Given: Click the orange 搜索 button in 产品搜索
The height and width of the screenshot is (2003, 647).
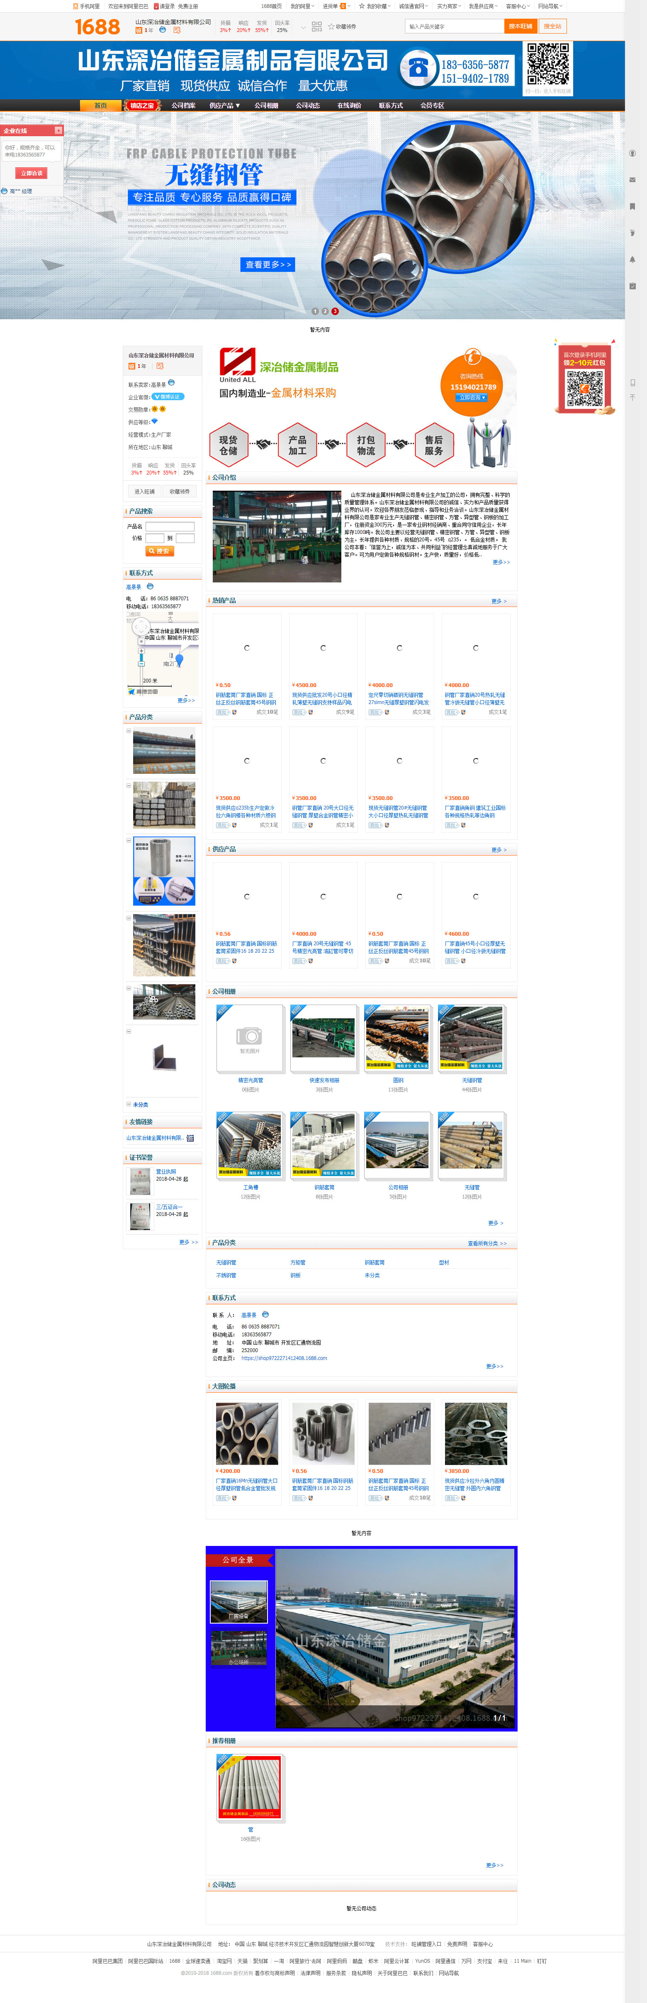Looking at the screenshot, I should click(x=159, y=551).
